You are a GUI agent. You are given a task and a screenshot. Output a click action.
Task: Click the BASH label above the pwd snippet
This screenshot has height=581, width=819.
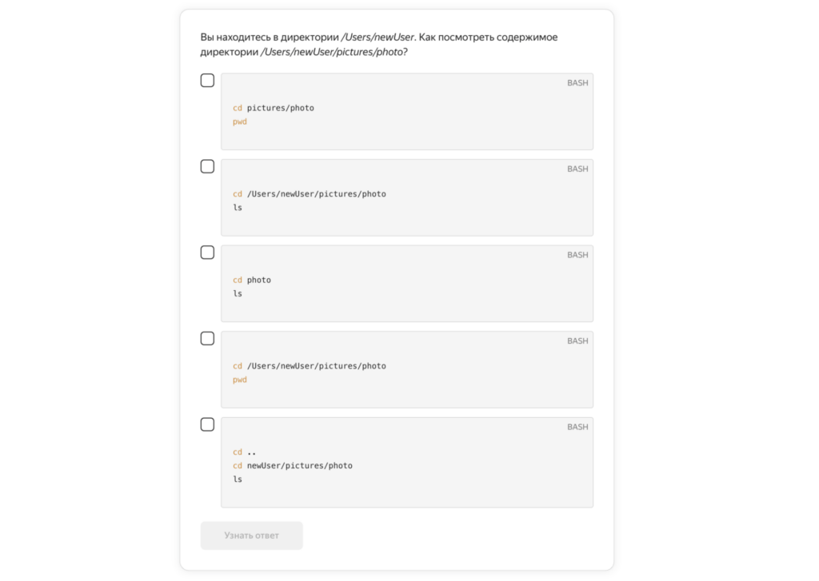577,340
